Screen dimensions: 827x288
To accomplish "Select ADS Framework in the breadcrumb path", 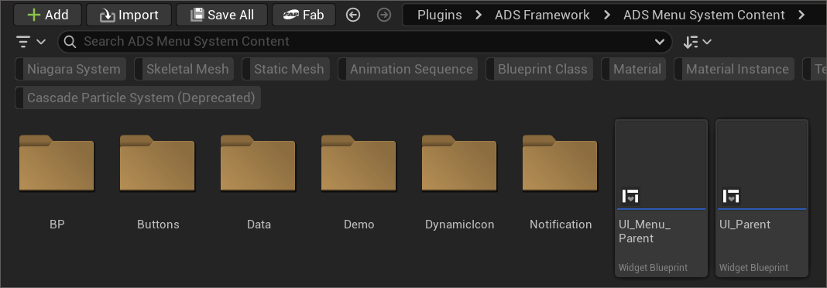I will pos(542,15).
